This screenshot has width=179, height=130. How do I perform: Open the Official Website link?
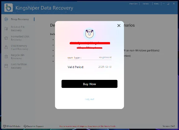point(11,126)
